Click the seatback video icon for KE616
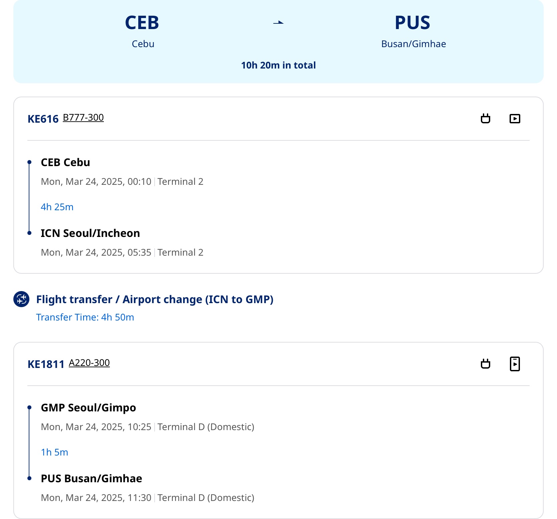 (515, 119)
